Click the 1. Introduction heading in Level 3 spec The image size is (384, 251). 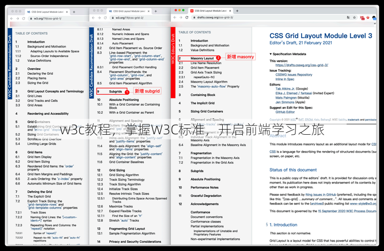click(283, 225)
